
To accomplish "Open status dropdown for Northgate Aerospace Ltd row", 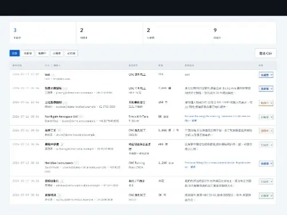I will point(266,117).
